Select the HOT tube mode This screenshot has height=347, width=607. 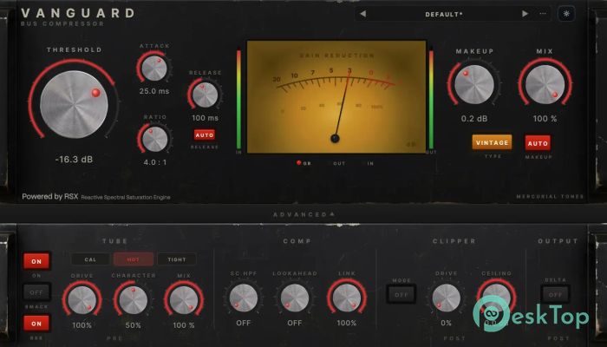click(x=134, y=259)
